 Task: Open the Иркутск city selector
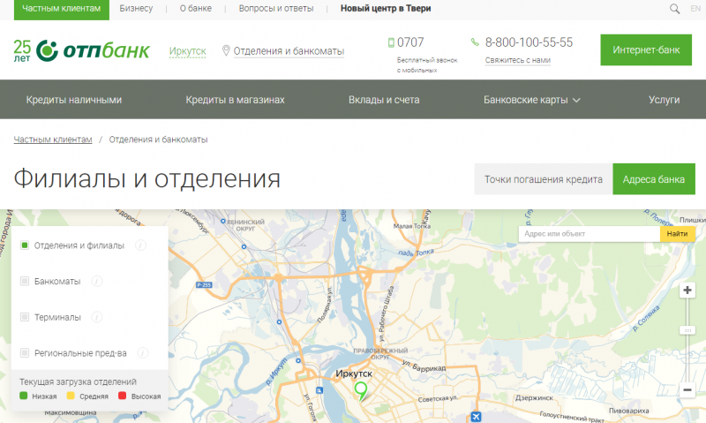pos(187,51)
